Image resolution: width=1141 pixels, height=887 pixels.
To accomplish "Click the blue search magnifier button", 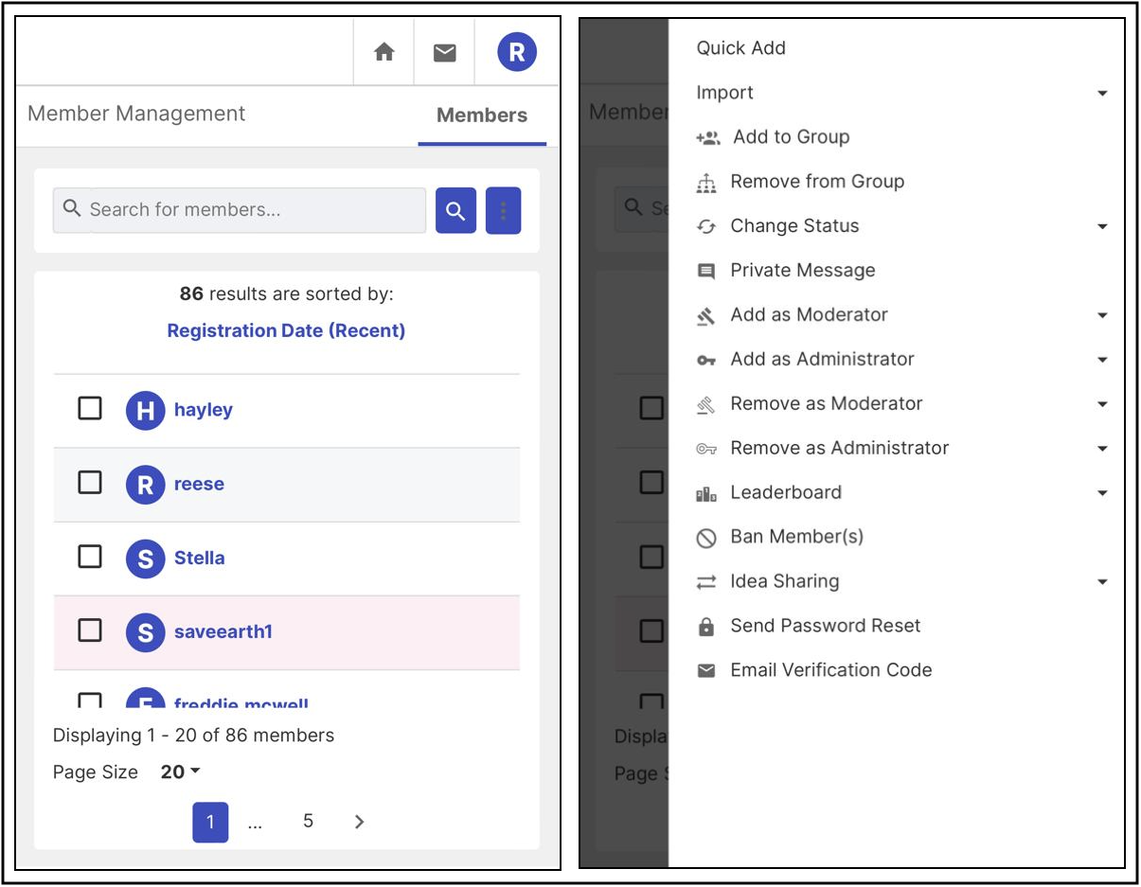I will coord(455,210).
